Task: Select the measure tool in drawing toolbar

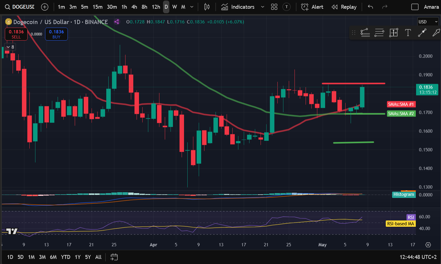Action: click(x=393, y=33)
